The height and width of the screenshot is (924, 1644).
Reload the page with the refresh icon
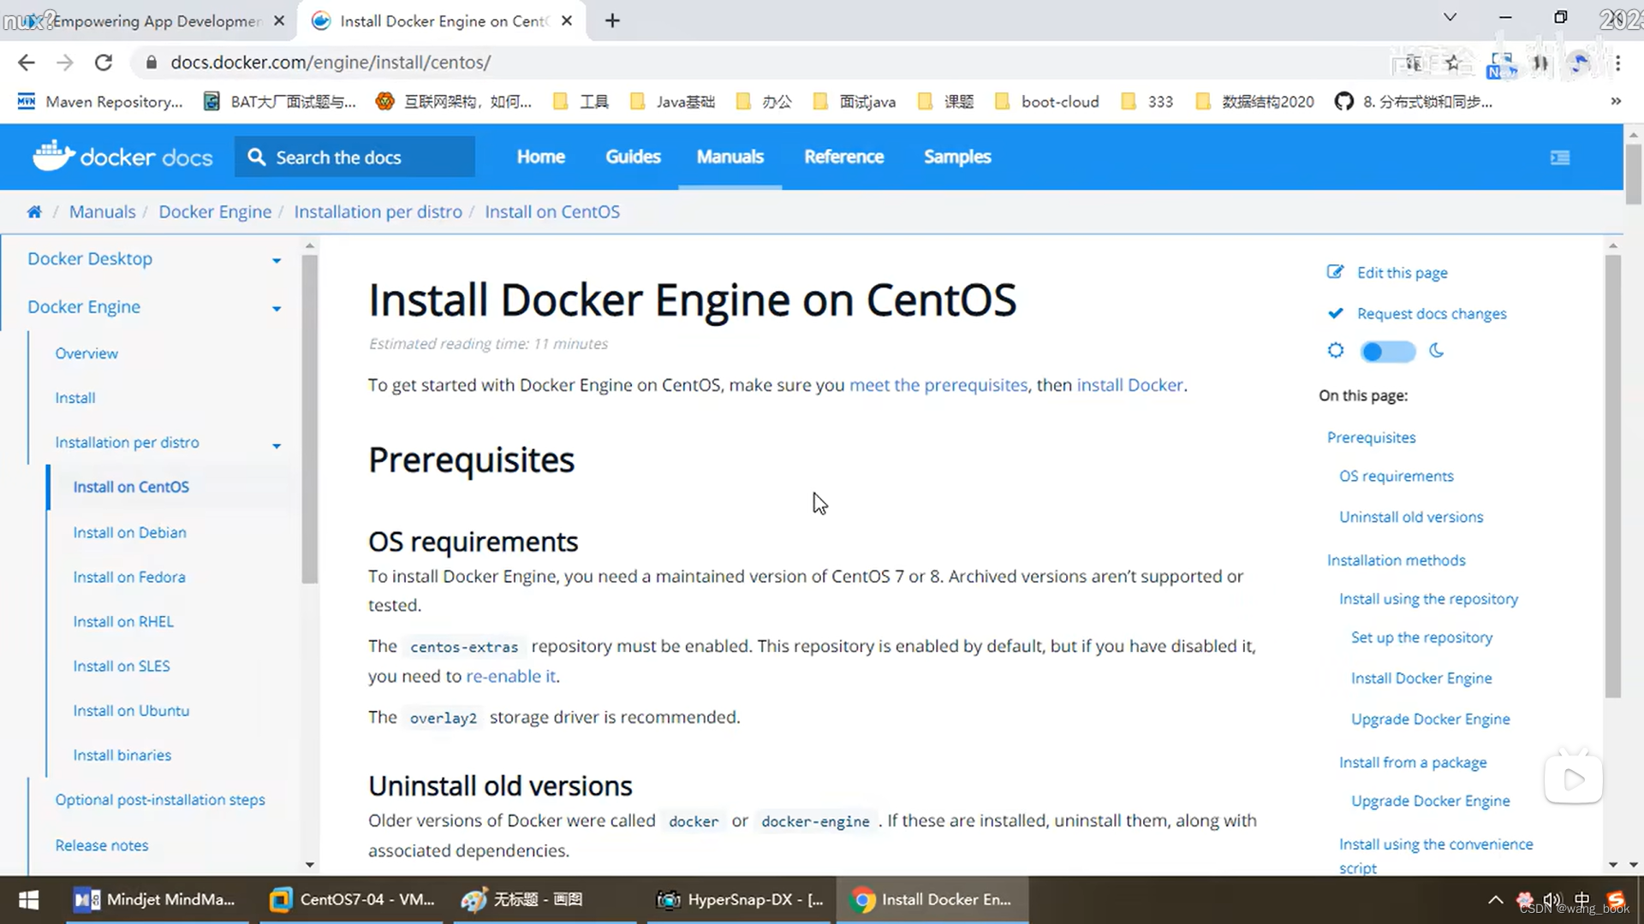104,62
